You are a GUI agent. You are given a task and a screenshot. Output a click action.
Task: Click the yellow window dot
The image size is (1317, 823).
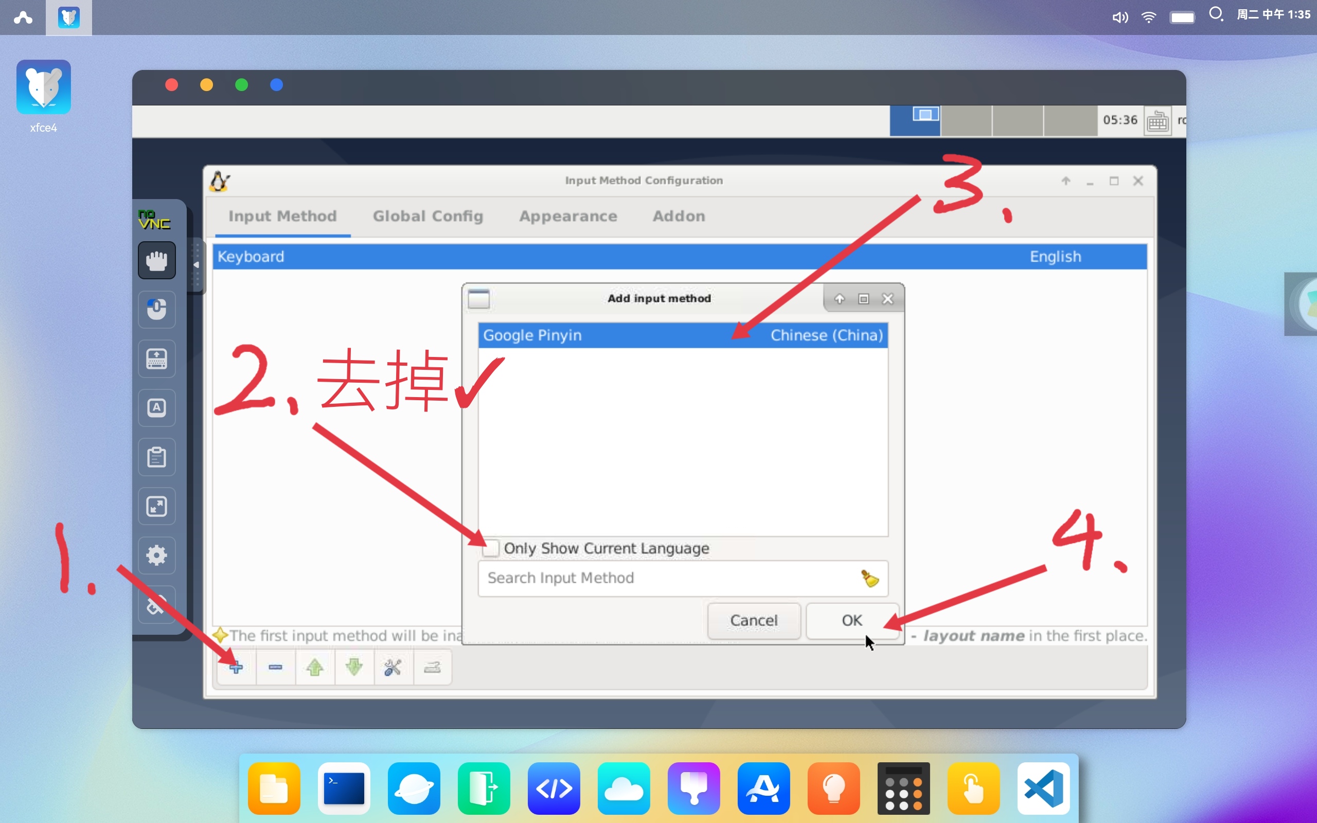point(207,85)
